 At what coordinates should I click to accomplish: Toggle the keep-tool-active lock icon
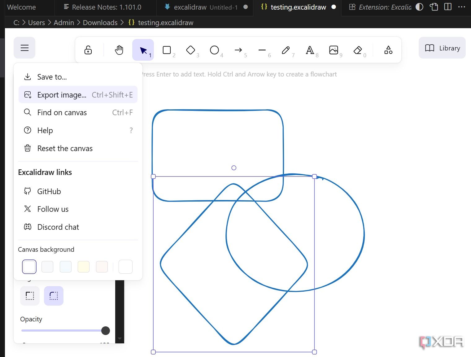pos(88,50)
